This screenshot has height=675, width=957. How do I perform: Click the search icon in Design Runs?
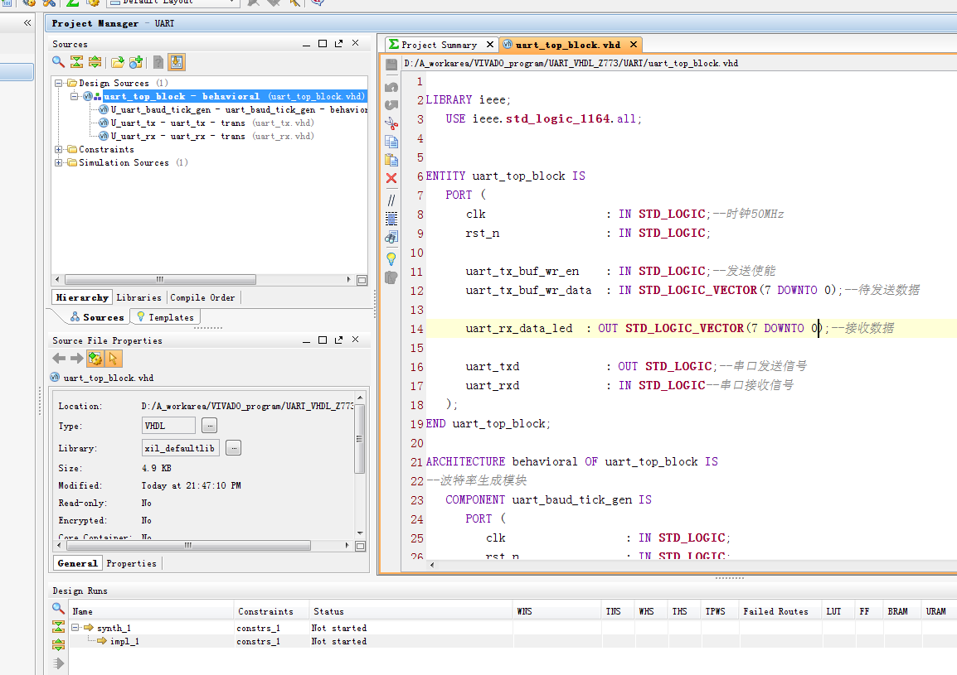(58, 608)
